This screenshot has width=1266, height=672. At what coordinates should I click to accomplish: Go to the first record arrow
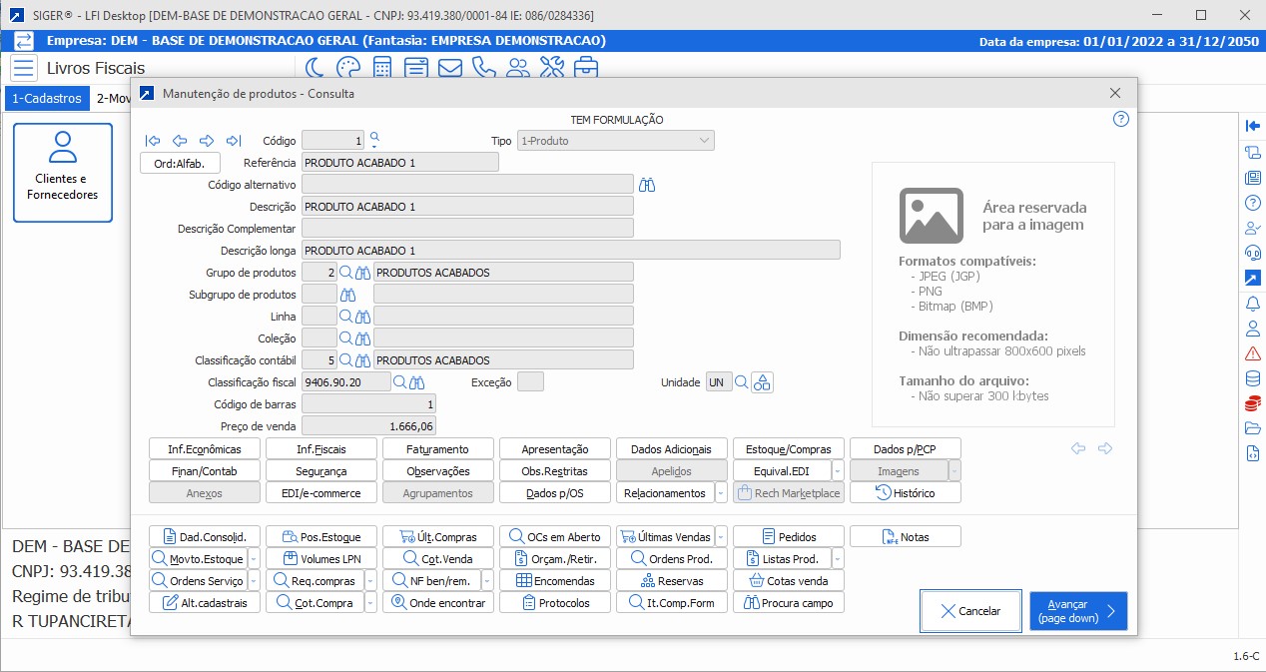coord(153,141)
